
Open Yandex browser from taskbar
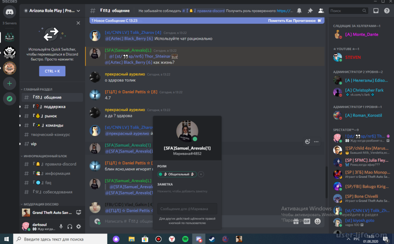(172, 239)
